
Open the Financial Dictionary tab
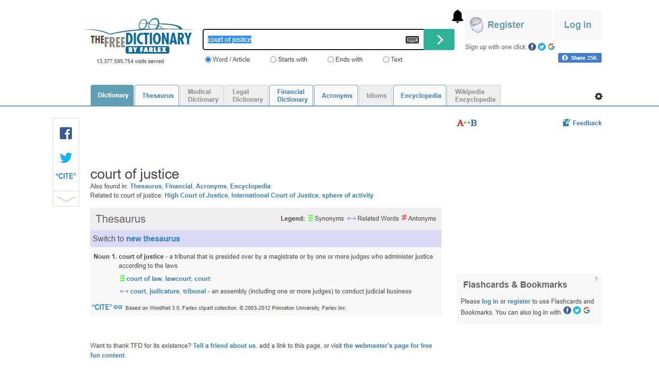(292, 95)
